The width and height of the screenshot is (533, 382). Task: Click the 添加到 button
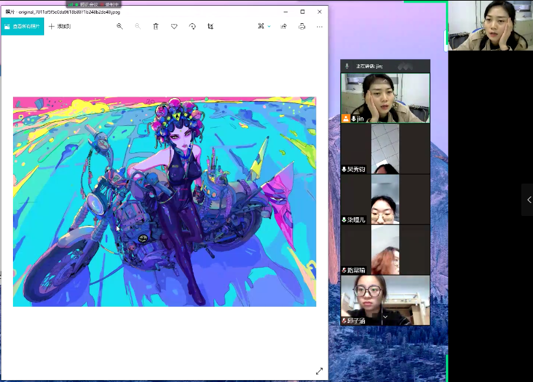pos(60,26)
